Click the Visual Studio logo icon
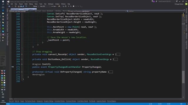Screen dimensions: 188x105 pyautogui.click(x=8, y=1)
